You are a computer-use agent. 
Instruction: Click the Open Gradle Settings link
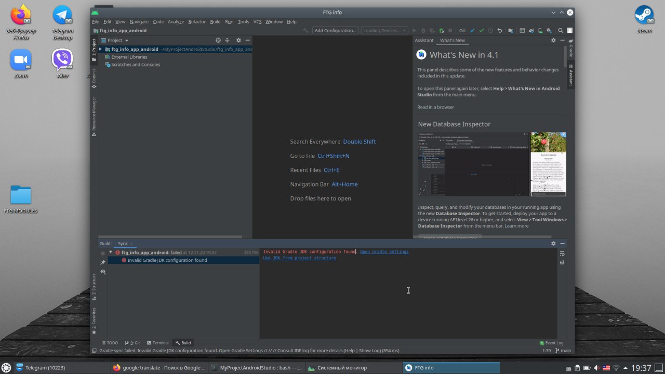click(x=384, y=251)
